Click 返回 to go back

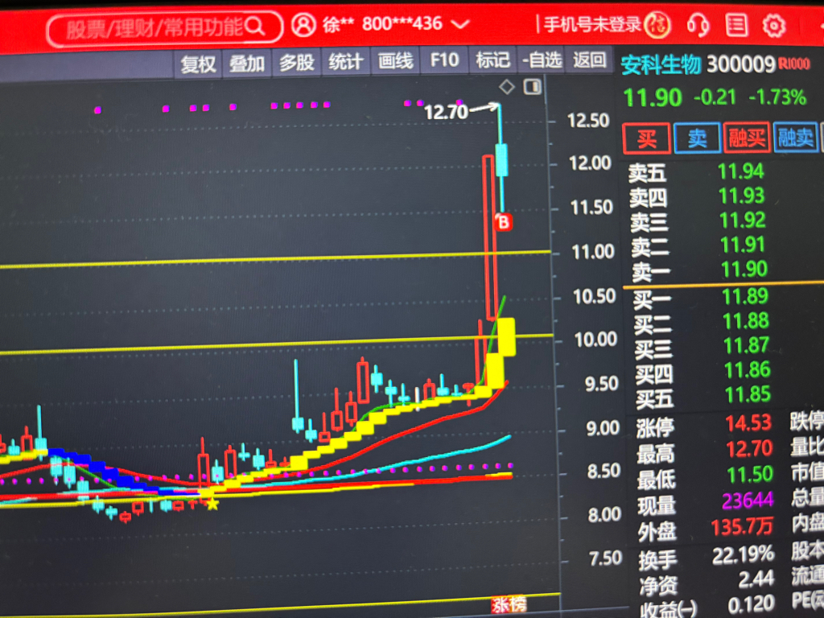[589, 59]
